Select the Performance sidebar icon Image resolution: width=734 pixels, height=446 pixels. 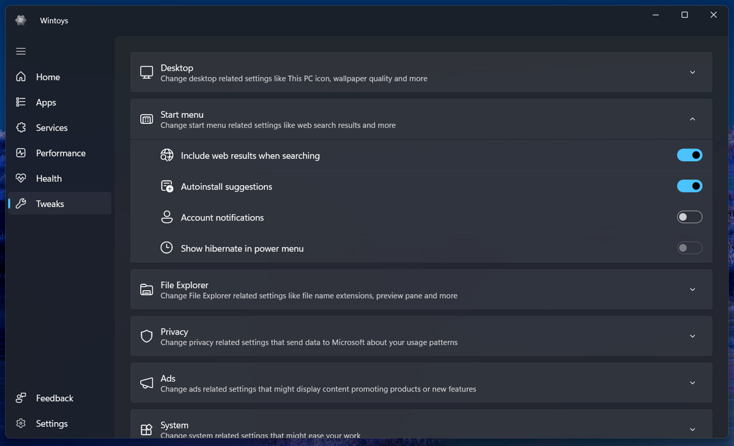point(21,153)
